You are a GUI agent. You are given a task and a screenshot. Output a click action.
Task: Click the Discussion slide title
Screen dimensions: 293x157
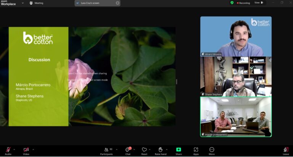click(39, 60)
